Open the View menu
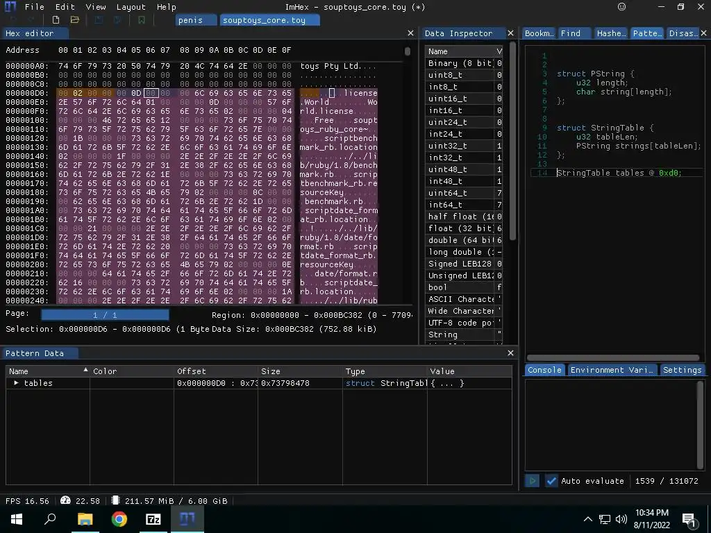 tap(96, 7)
